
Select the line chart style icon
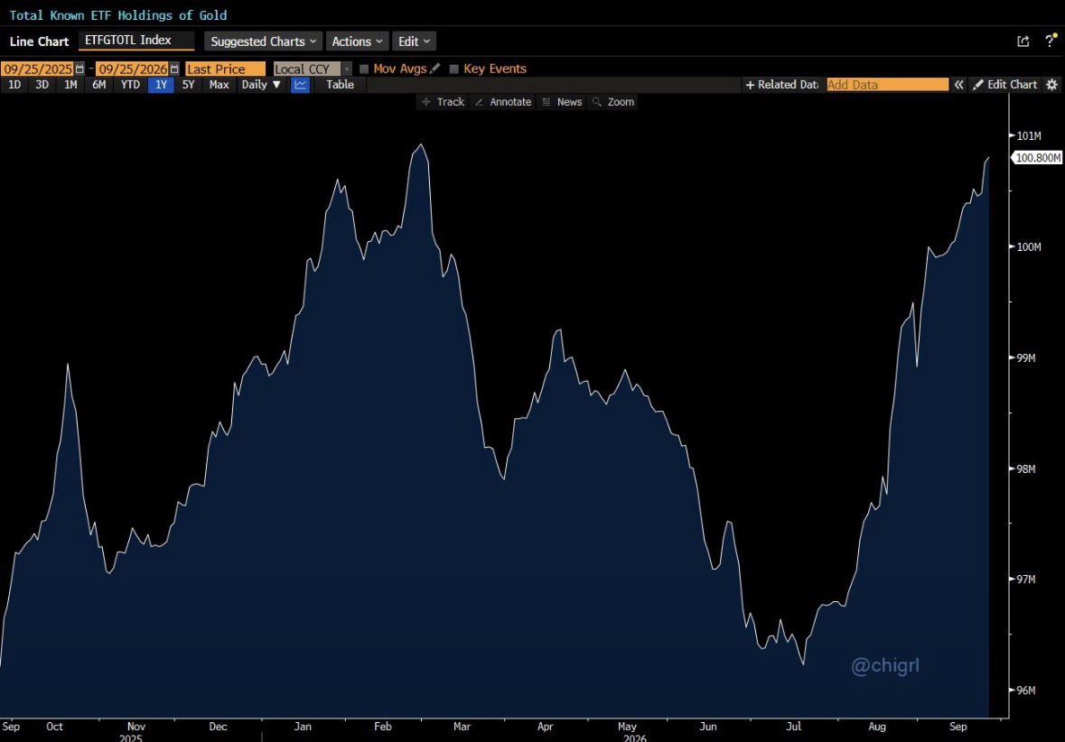(x=300, y=85)
